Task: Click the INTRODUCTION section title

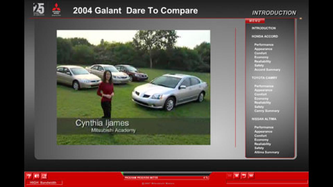Action: point(274,13)
